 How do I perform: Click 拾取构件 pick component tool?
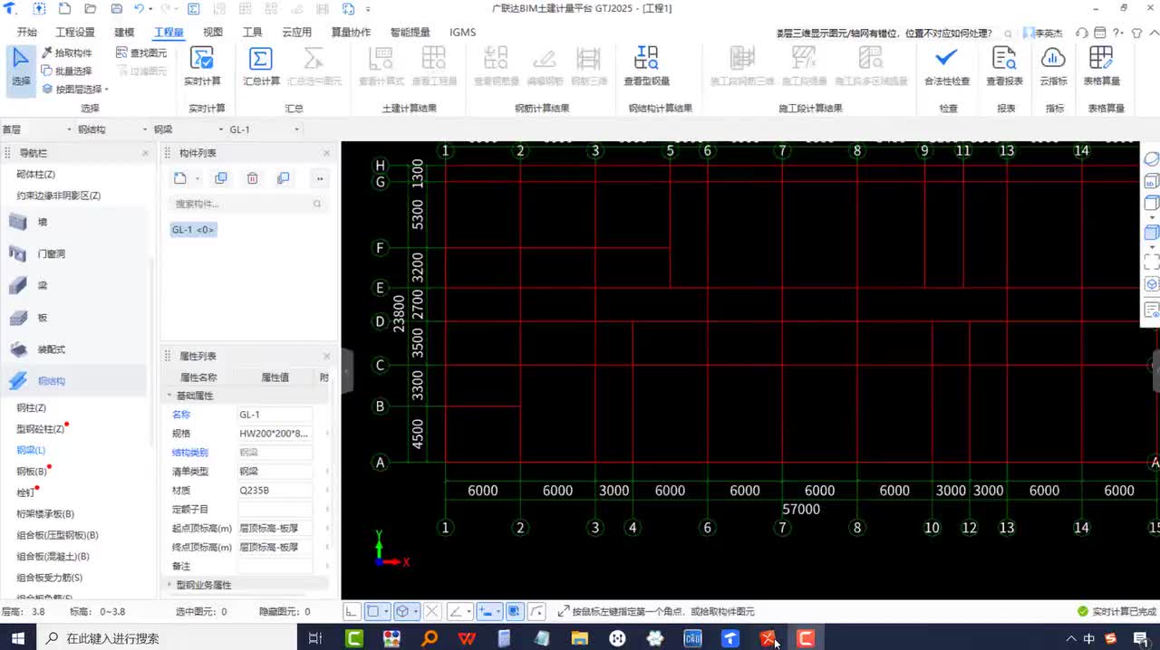click(65, 53)
